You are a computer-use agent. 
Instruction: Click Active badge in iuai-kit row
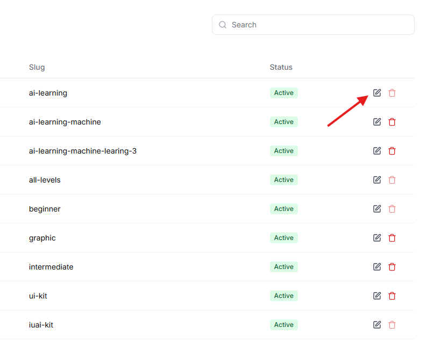284,325
